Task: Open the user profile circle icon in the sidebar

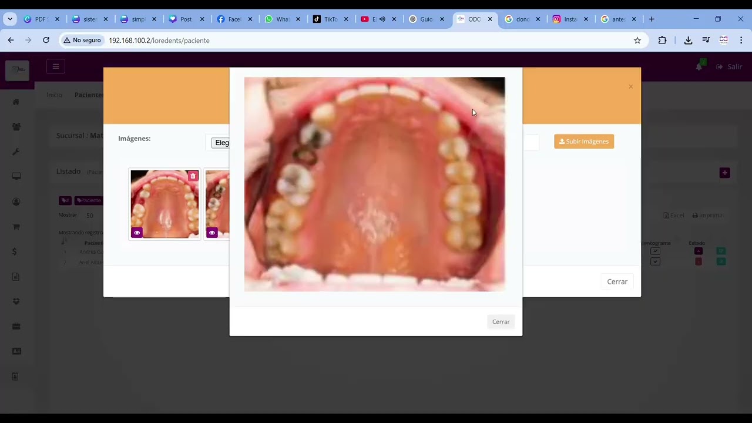Action: click(16, 202)
